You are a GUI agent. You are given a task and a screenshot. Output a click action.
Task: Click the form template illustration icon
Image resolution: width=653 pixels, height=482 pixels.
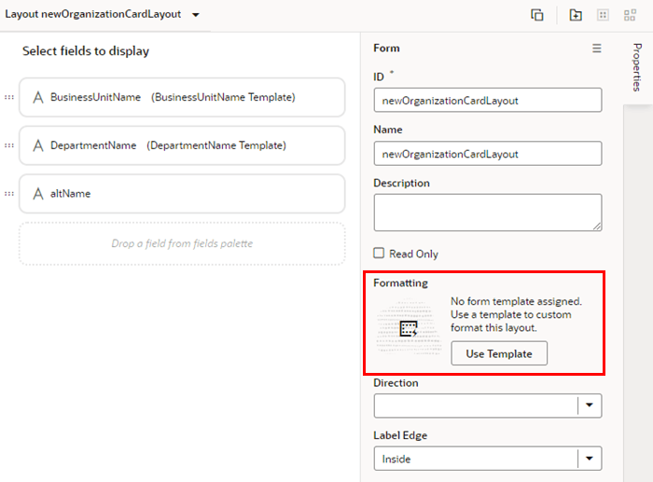click(409, 329)
